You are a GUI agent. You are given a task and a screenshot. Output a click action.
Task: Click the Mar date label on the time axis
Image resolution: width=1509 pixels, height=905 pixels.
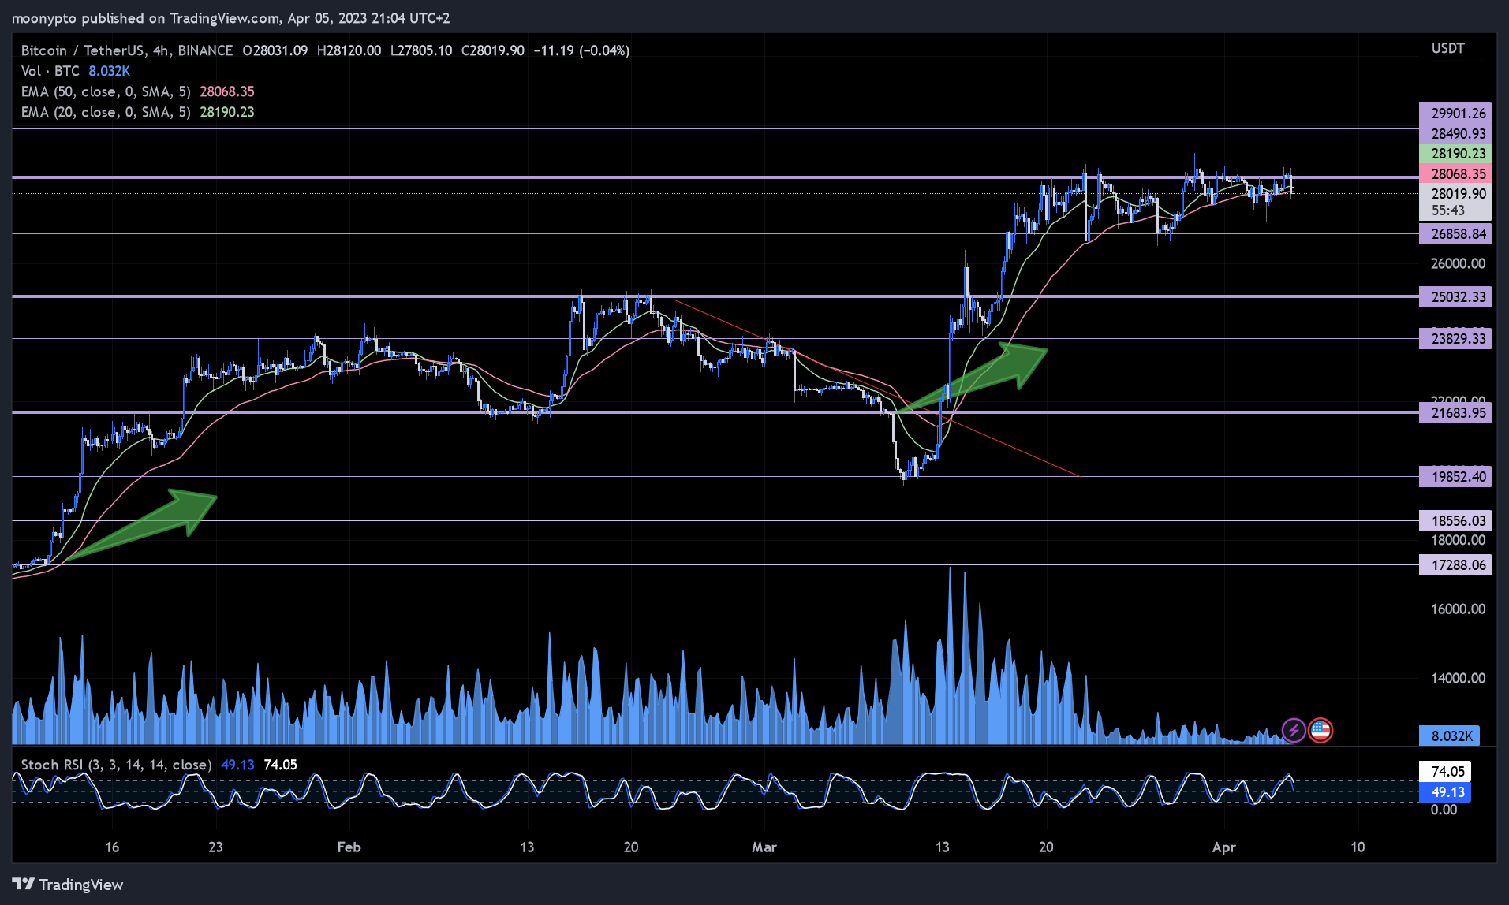(764, 847)
